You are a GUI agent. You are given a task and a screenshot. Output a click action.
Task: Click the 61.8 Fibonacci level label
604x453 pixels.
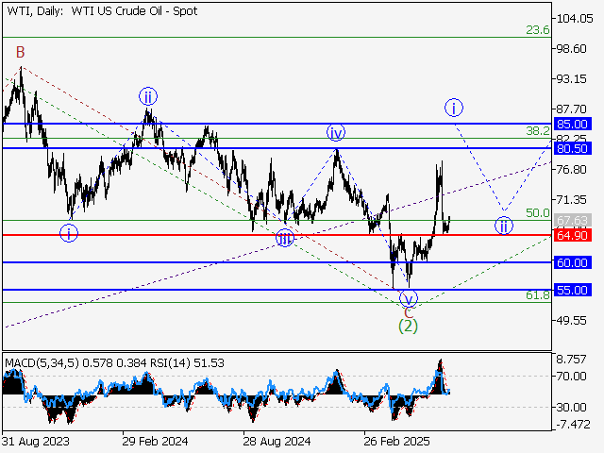[537, 295]
